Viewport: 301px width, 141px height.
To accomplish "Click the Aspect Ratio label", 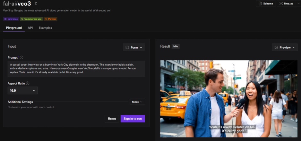I will (16, 83).
